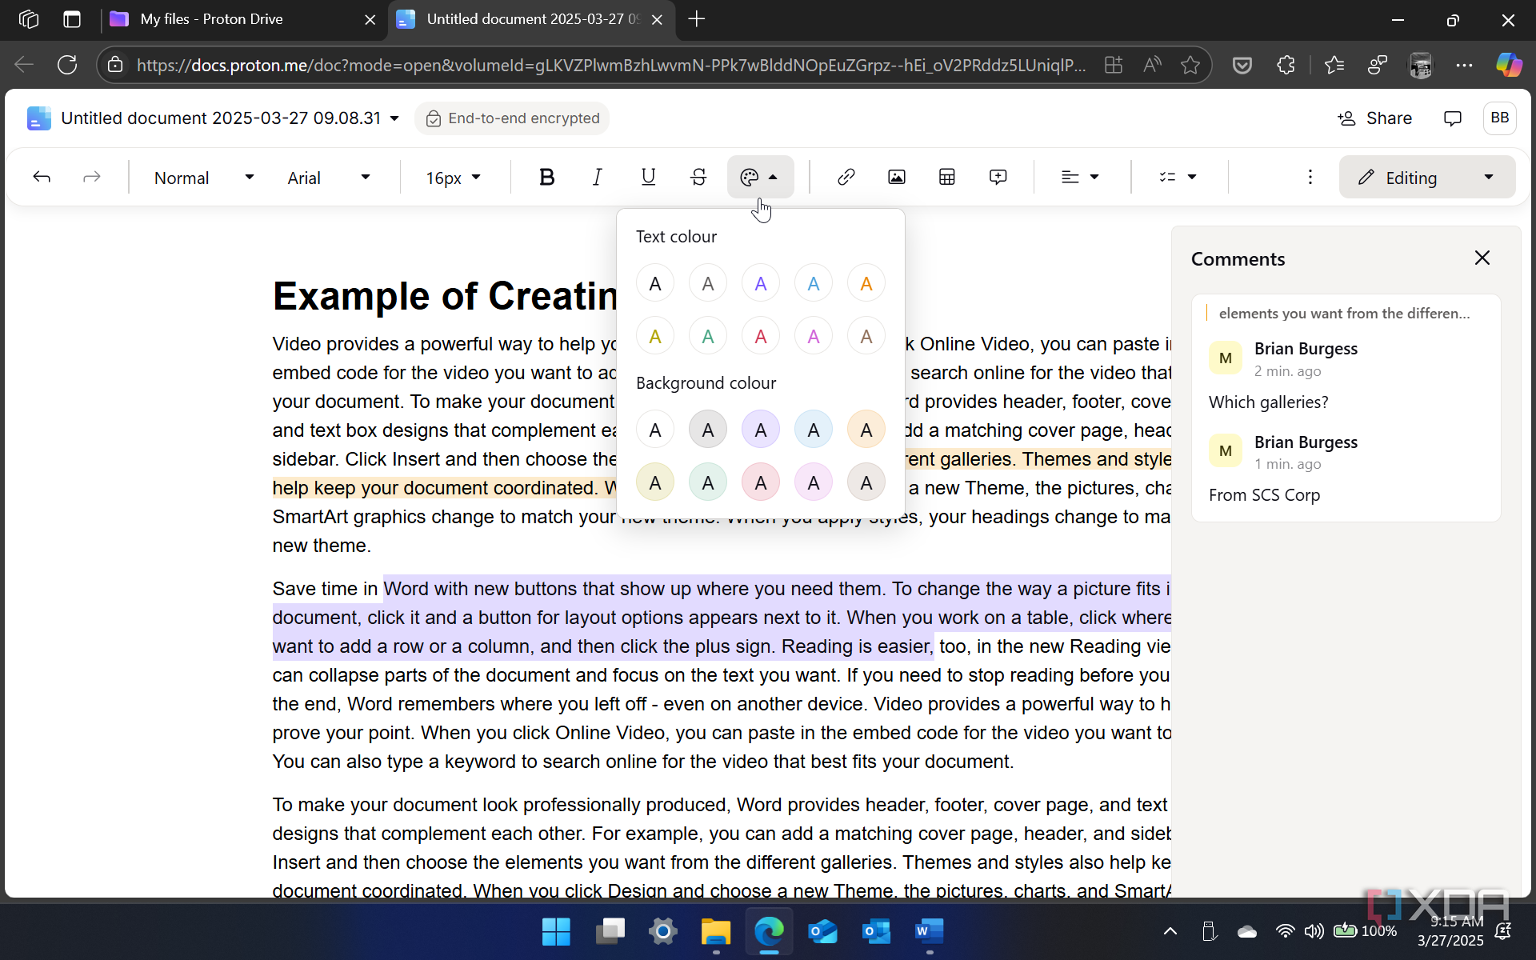Select the orange text colour swatch

(866, 284)
